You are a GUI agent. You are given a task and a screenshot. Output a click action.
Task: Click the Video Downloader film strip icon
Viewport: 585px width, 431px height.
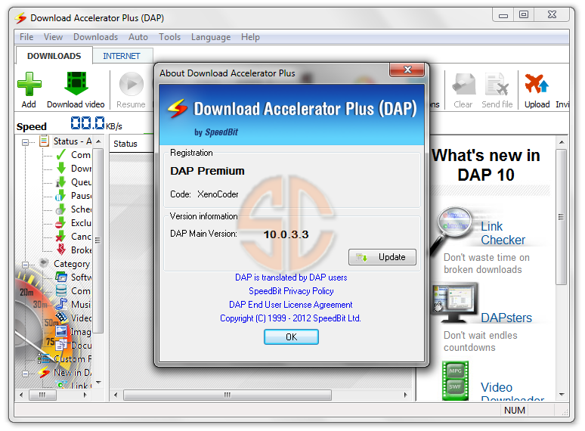[x=455, y=380]
